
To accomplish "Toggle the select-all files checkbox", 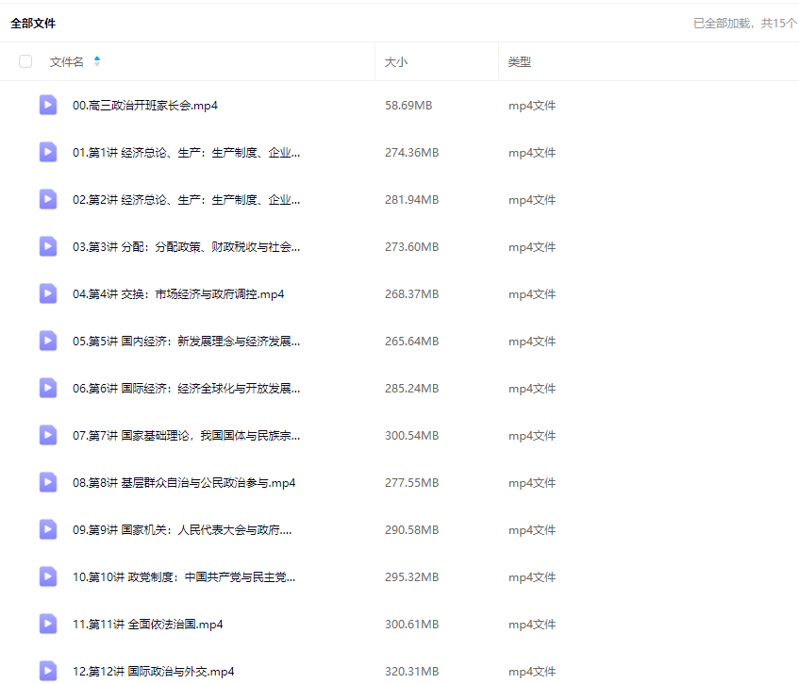I will [25, 61].
